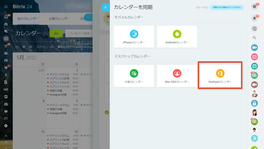Open the B sidebar item
264x149 pixels.
click(6, 75)
